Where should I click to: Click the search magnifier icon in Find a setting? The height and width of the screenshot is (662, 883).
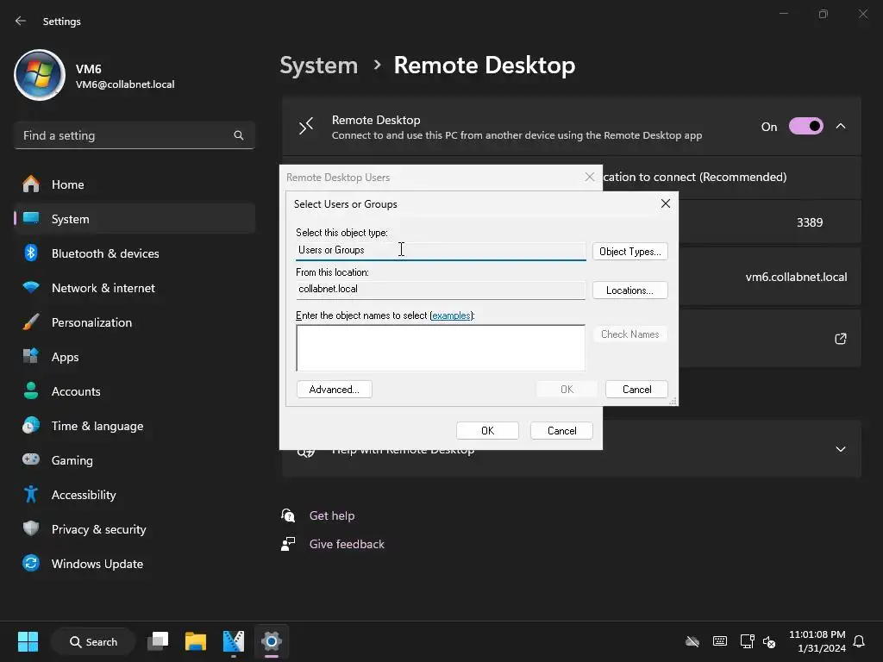coord(239,135)
